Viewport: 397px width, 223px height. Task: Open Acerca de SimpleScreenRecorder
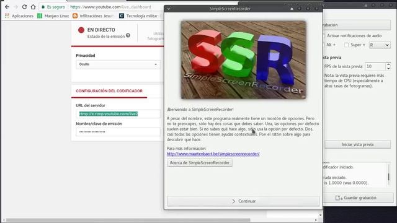click(200, 162)
